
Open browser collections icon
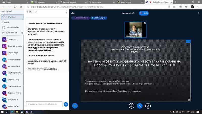[x=186, y=7]
